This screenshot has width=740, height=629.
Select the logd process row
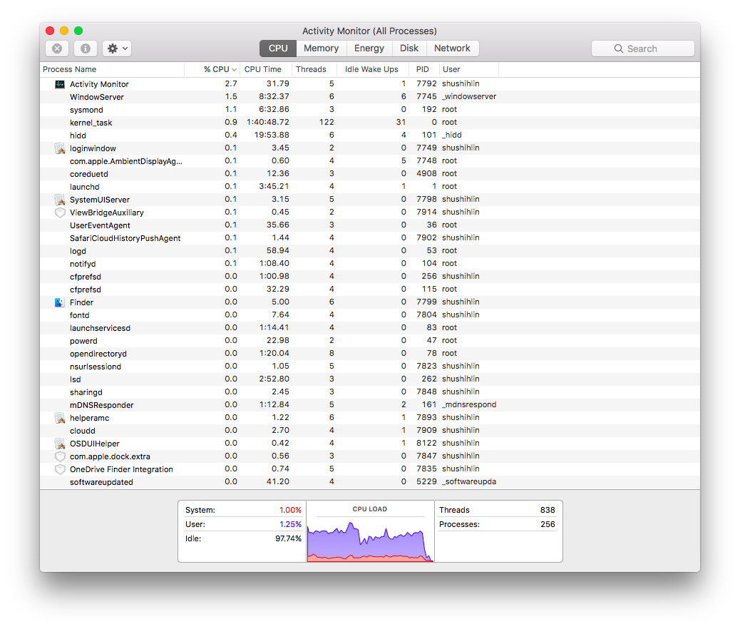click(369, 251)
